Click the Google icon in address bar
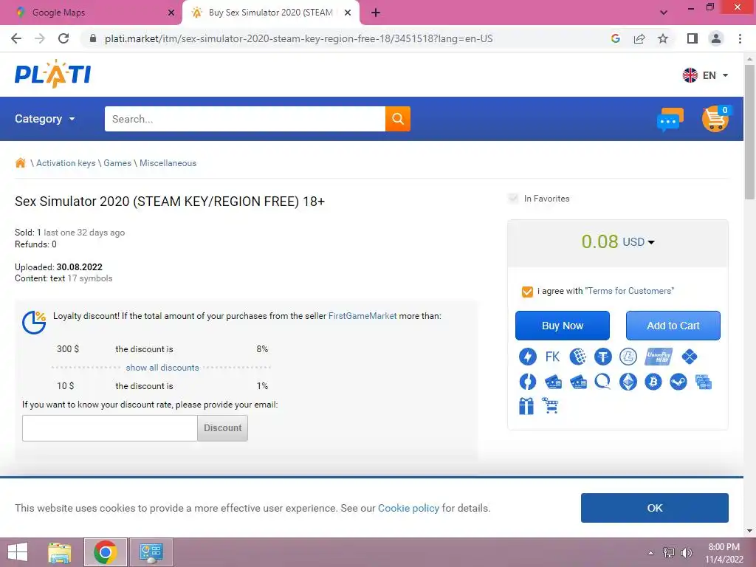756x567 pixels. click(615, 38)
